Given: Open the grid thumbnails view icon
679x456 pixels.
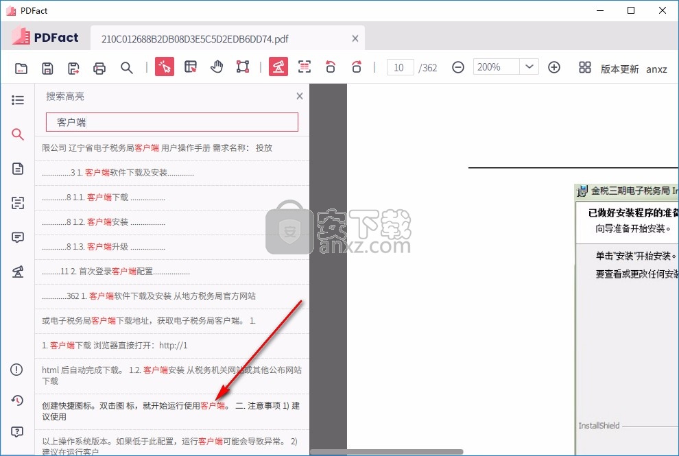Looking at the screenshot, I should point(584,68).
